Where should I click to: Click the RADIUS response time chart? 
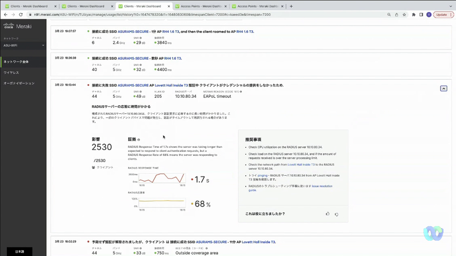click(x=161, y=179)
